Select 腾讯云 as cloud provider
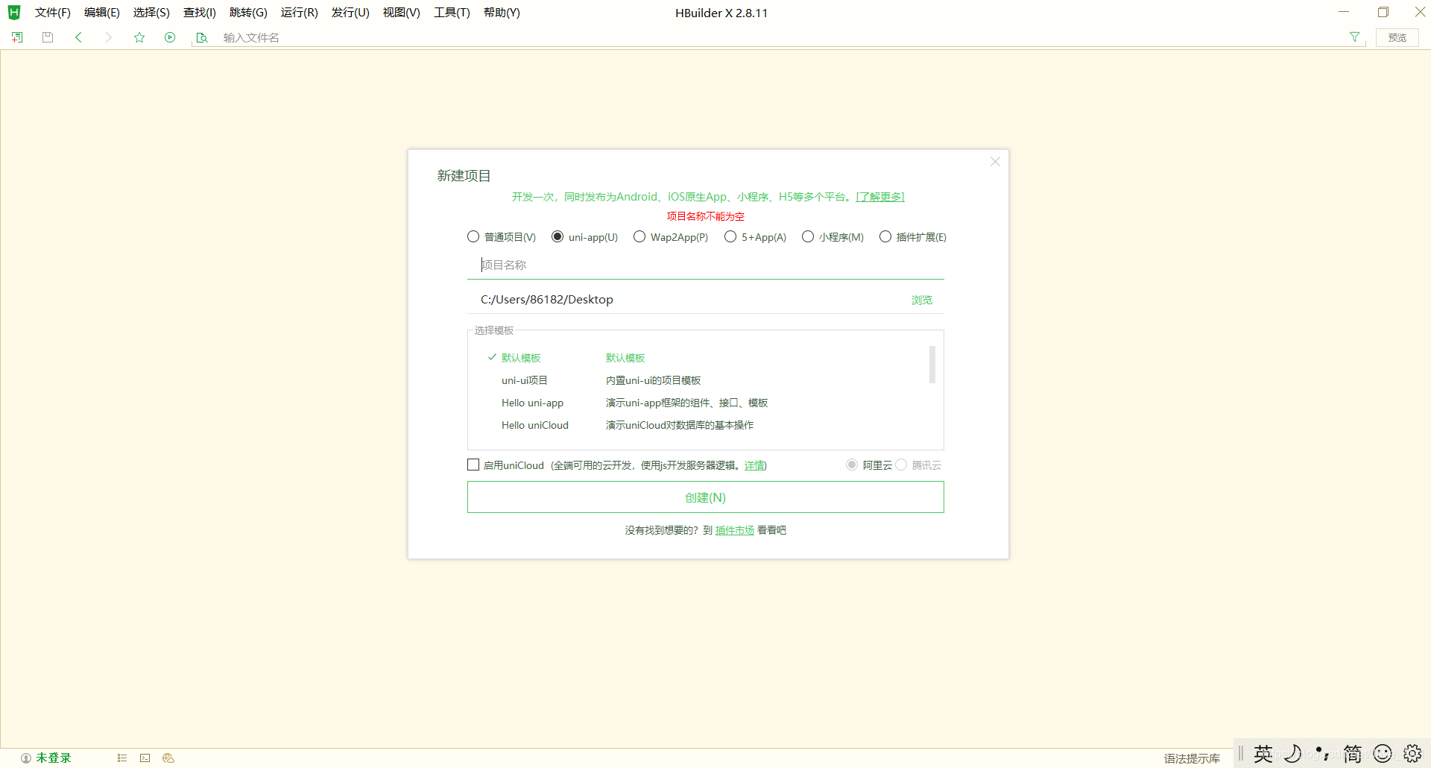The image size is (1431, 768). pos(900,465)
